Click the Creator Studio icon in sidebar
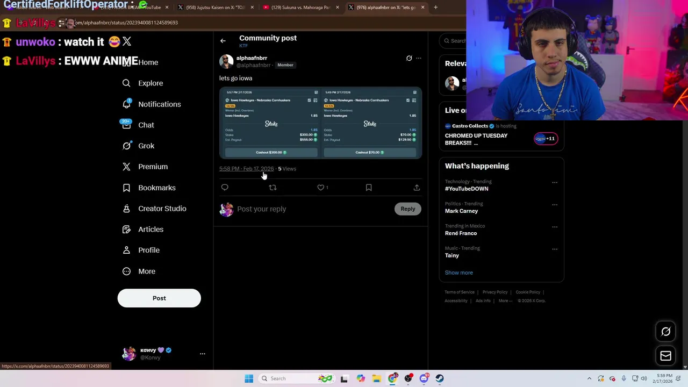 coord(126,209)
